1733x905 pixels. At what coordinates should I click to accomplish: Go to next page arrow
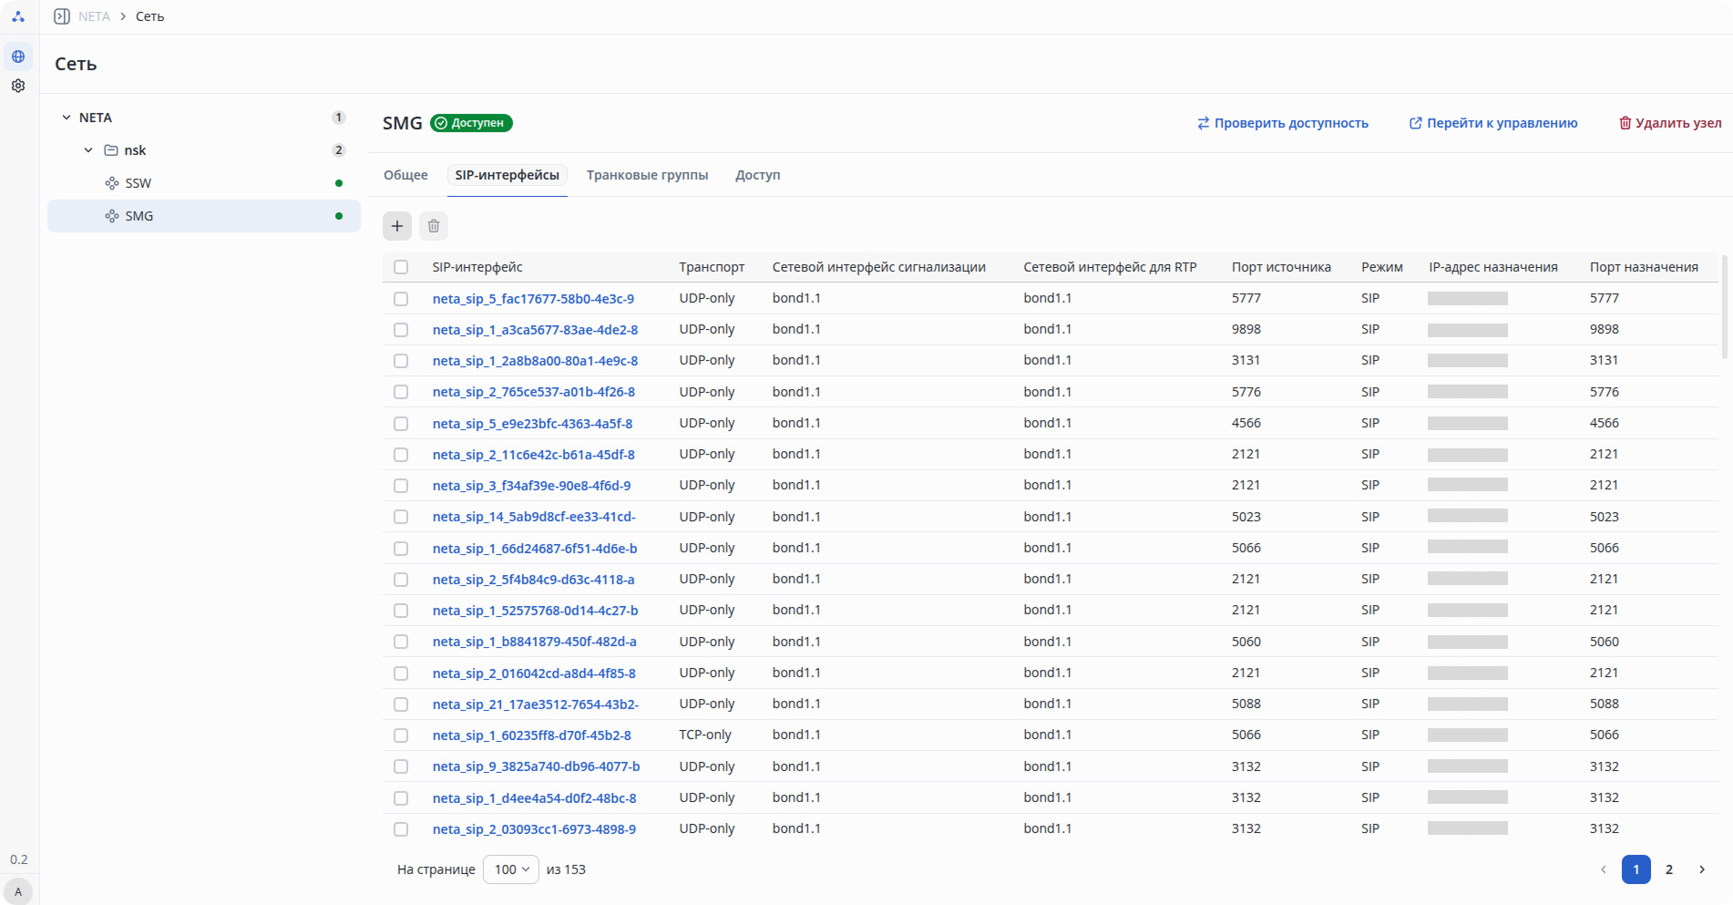(x=1702, y=869)
